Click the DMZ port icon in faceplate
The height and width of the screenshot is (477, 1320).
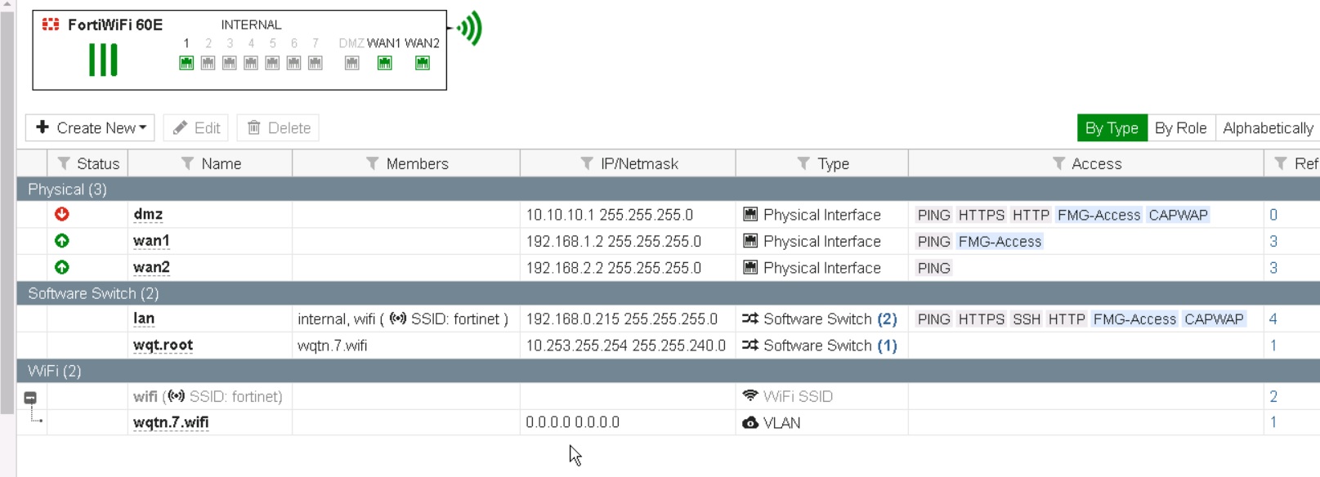pyautogui.click(x=351, y=63)
